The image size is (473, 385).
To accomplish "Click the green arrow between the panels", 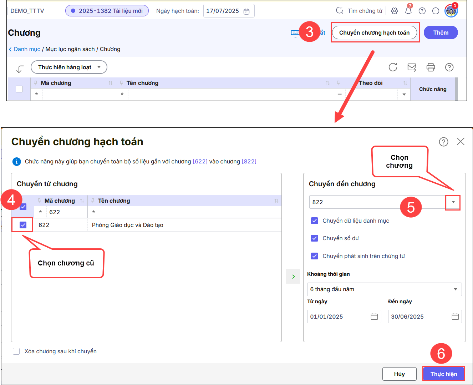I will [x=293, y=277].
